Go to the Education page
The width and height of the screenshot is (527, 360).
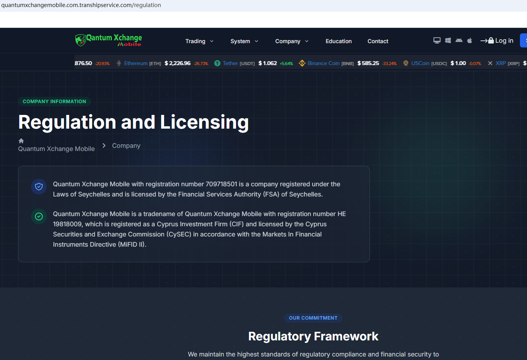[x=339, y=41]
